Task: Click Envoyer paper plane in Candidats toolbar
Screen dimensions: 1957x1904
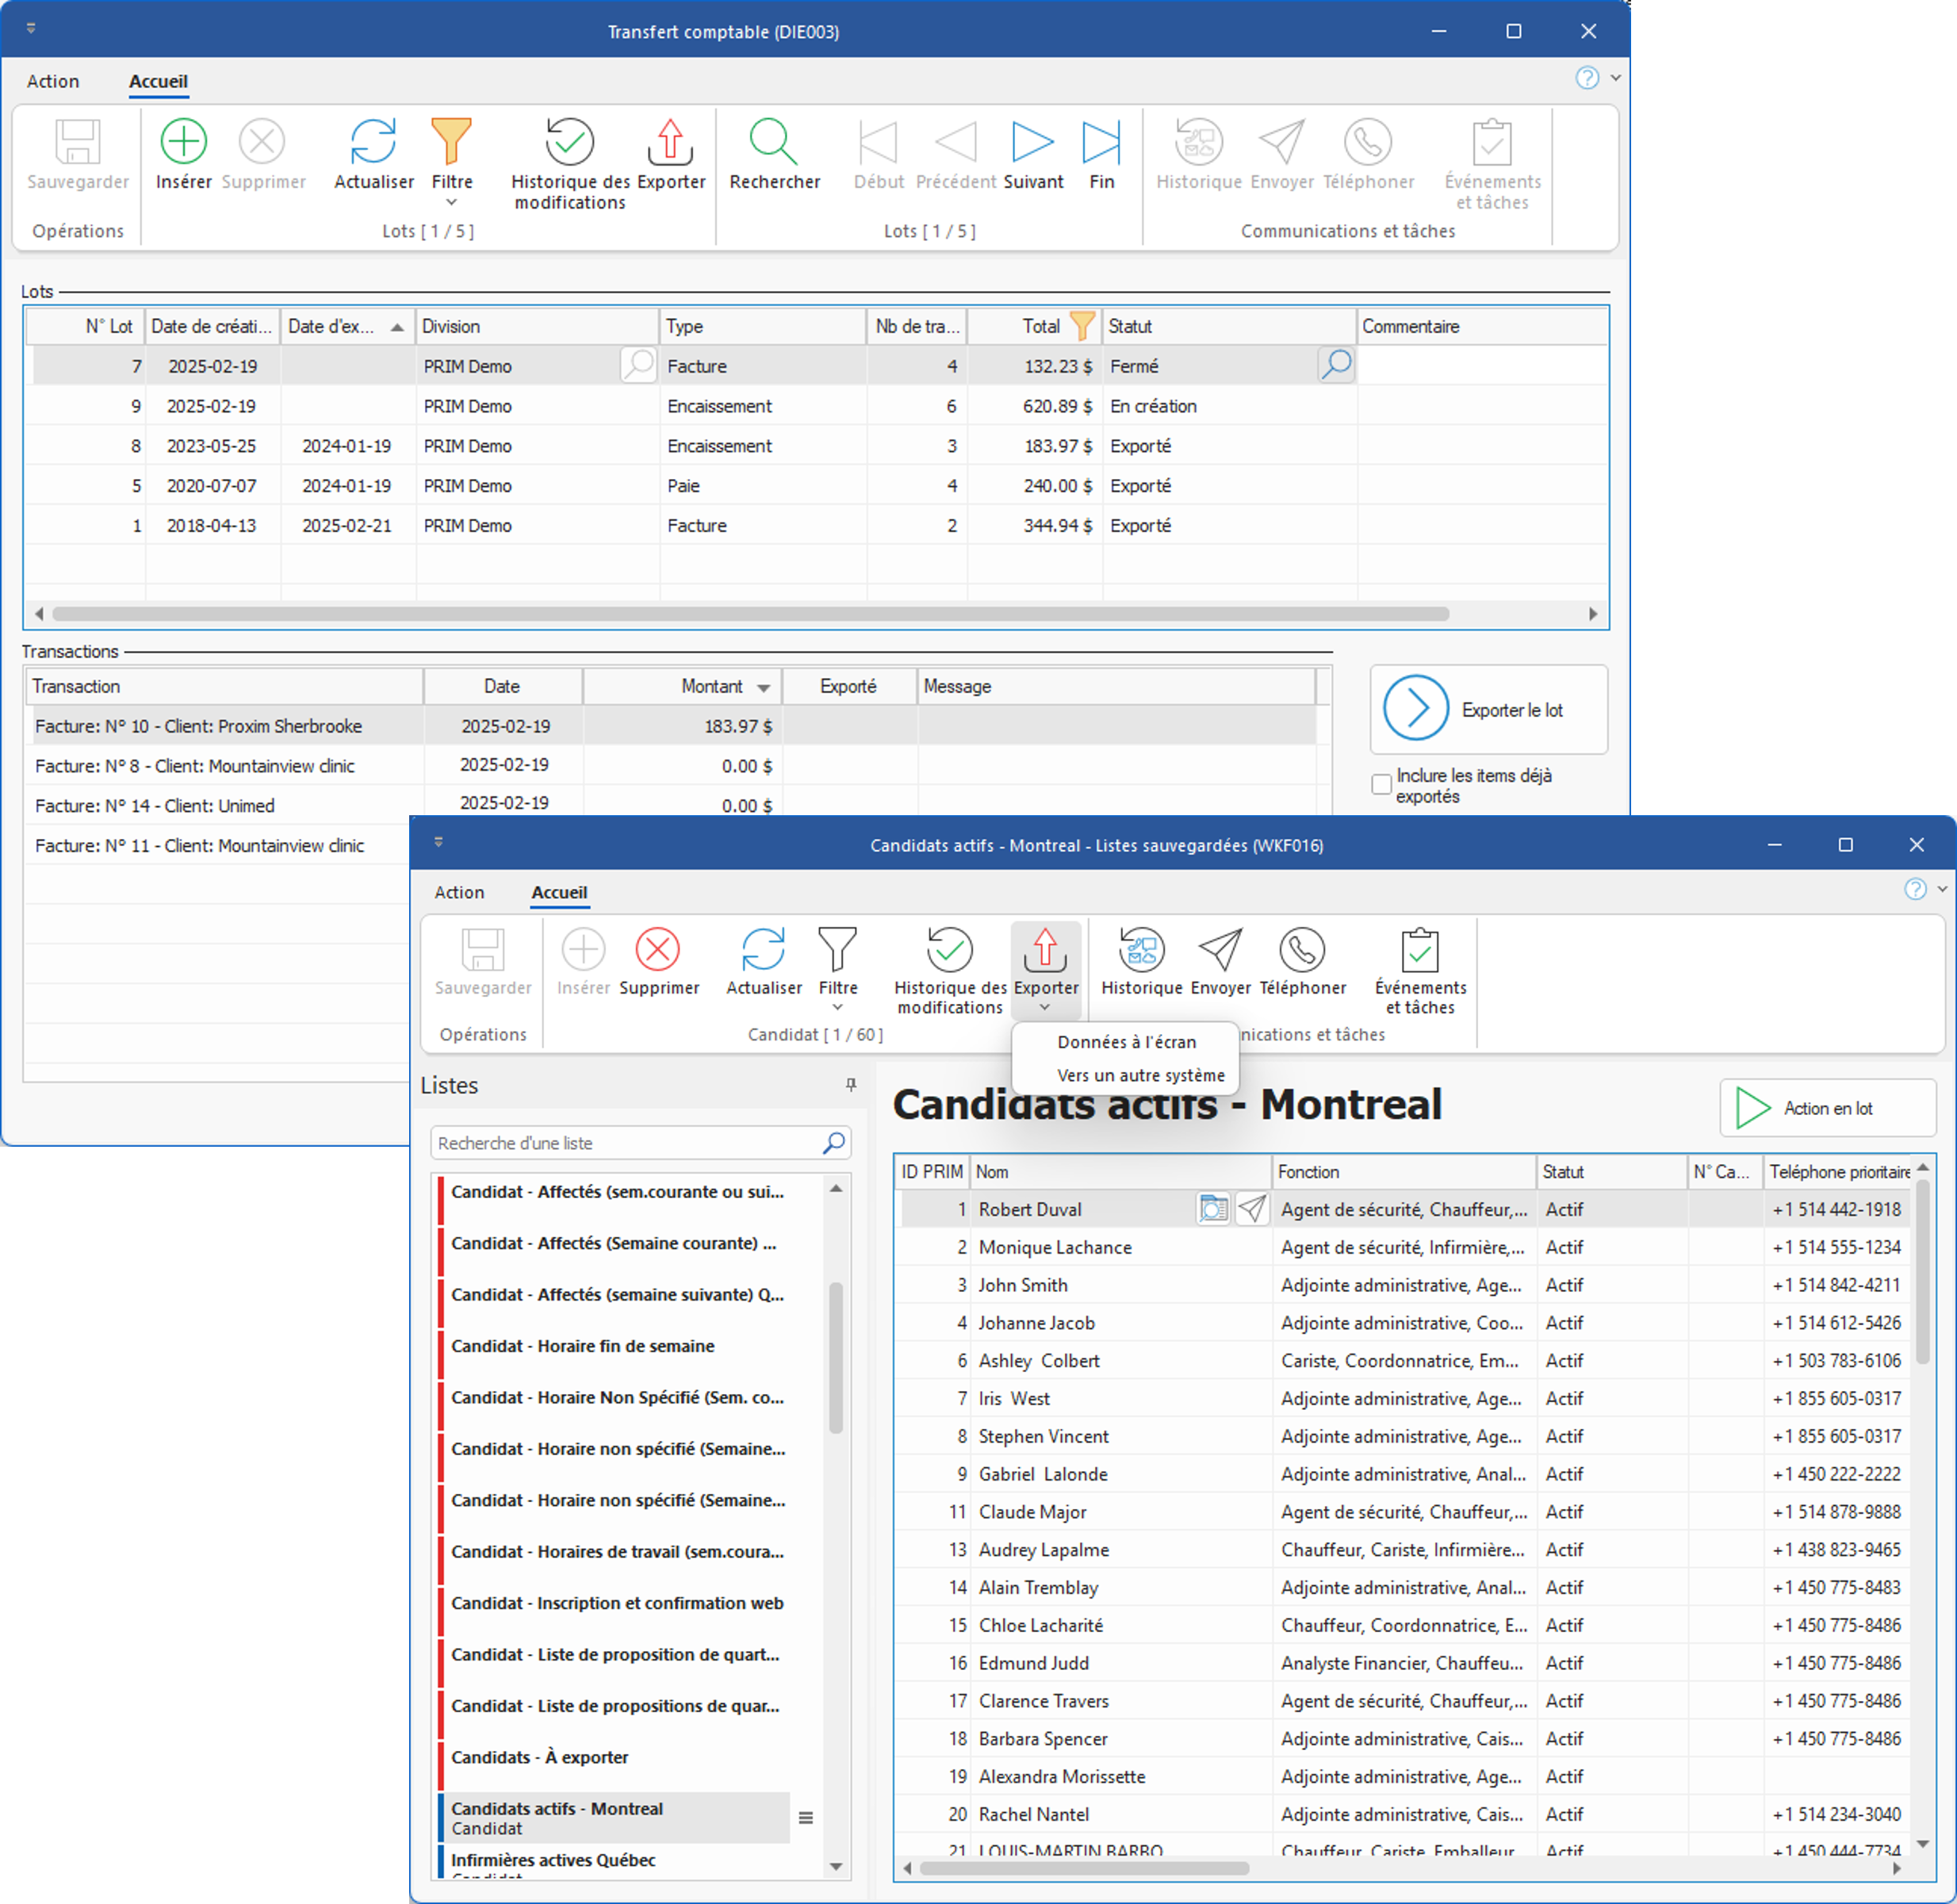Action: (1221, 949)
